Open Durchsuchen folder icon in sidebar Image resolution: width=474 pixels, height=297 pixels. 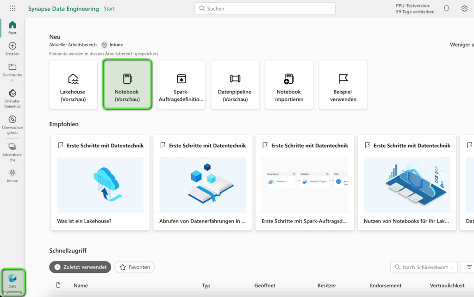pos(12,70)
